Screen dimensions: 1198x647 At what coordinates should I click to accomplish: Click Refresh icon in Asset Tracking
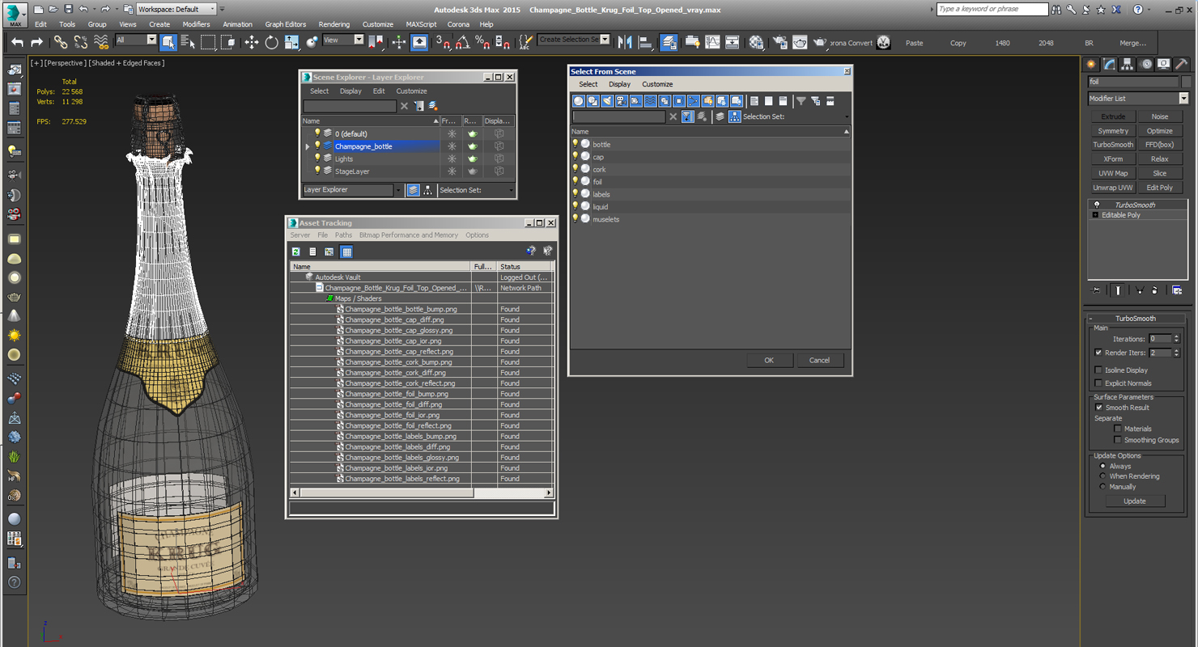pos(296,252)
